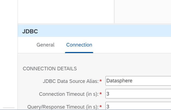Image resolution: width=171 pixels, height=110 pixels.
Task: Select the Connection tab
Action: coord(79,45)
